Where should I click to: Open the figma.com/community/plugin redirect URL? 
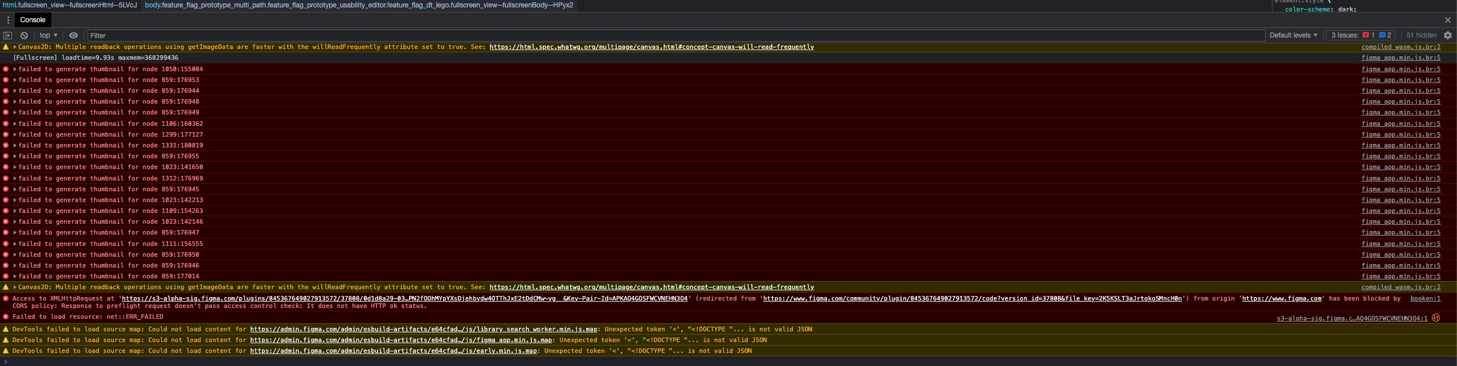click(x=972, y=299)
